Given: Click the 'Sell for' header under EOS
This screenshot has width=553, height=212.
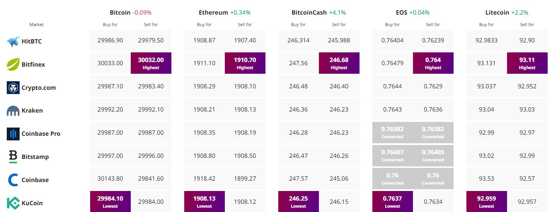Looking at the screenshot, I should point(433,24).
